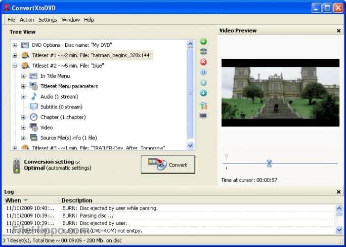
Task: Click the Audio music note icon
Action: coord(34,97)
